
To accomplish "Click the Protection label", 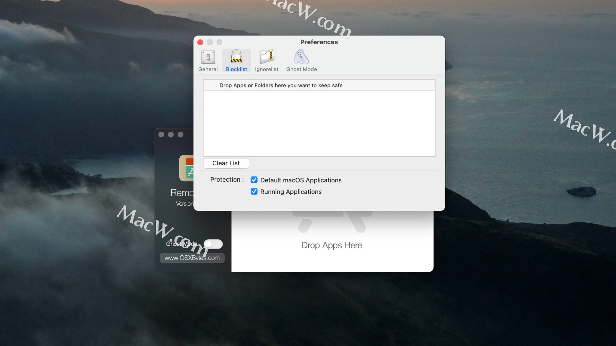I will click(227, 180).
